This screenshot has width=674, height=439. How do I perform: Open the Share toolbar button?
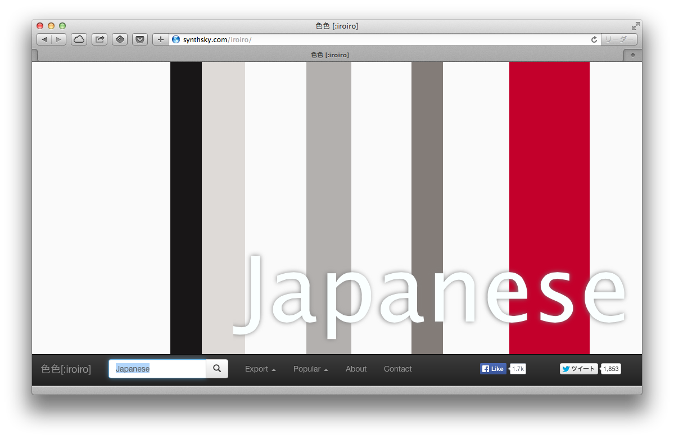(99, 39)
